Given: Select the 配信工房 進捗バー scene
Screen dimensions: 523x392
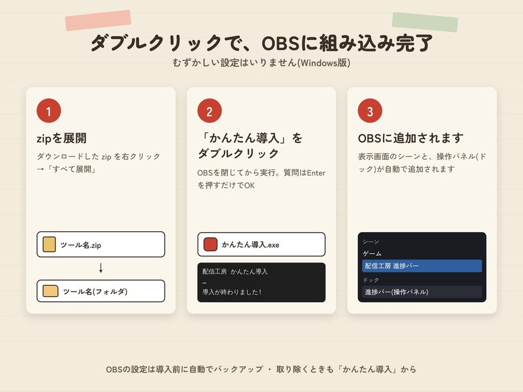Looking at the screenshot, I should tap(422, 265).
